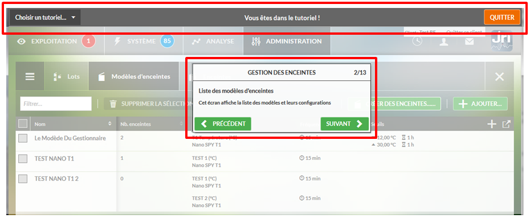Click the 'TEST 2 (°C)' sensor entry
The height and width of the screenshot is (218, 530).
pyautogui.click(x=204, y=199)
